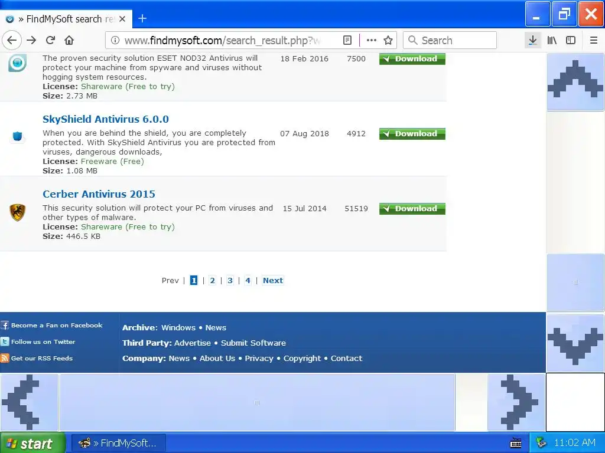The height and width of the screenshot is (453, 605).
Task: Go to results page 2
Action: tap(212, 280)
